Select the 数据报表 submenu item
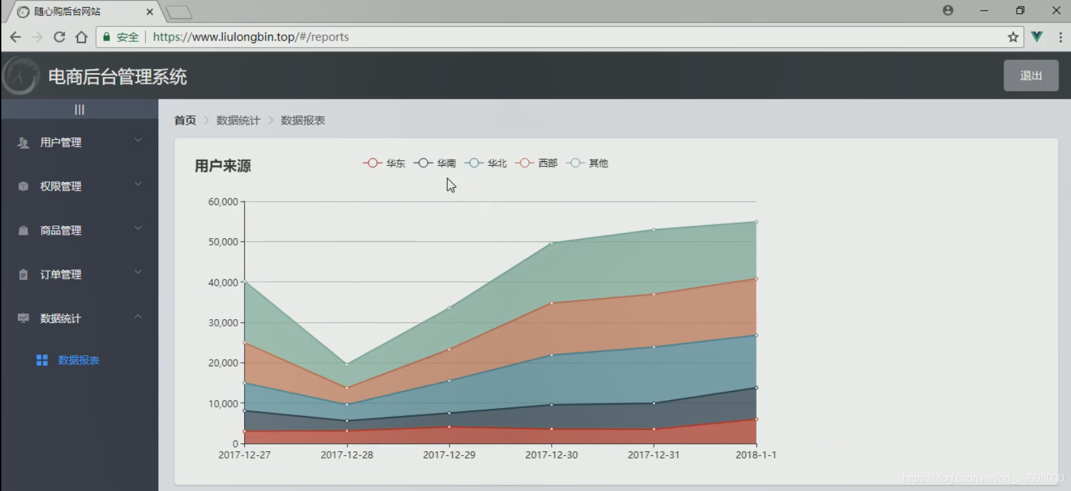This screenshot has width=1071, height=491. pos(80,360)
